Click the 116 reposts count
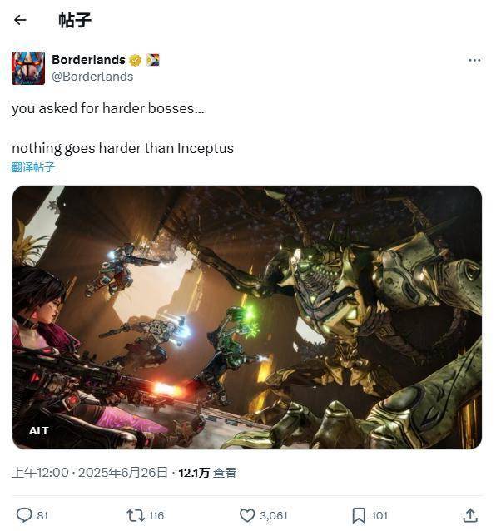 (x=156, y=515)
